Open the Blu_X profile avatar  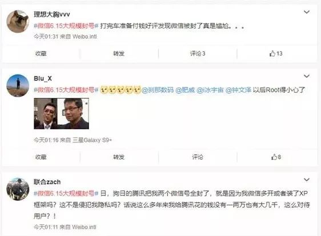click(x=18, y=85)
